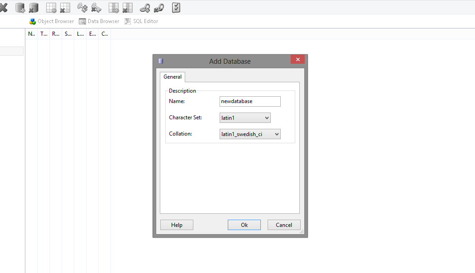Click the database icon in dialog title bar

click(x=161, y=61)
